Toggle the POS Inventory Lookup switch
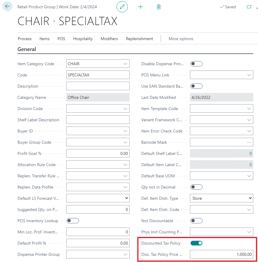This screenshot has width=258, height=262. [x=73, y=221]
